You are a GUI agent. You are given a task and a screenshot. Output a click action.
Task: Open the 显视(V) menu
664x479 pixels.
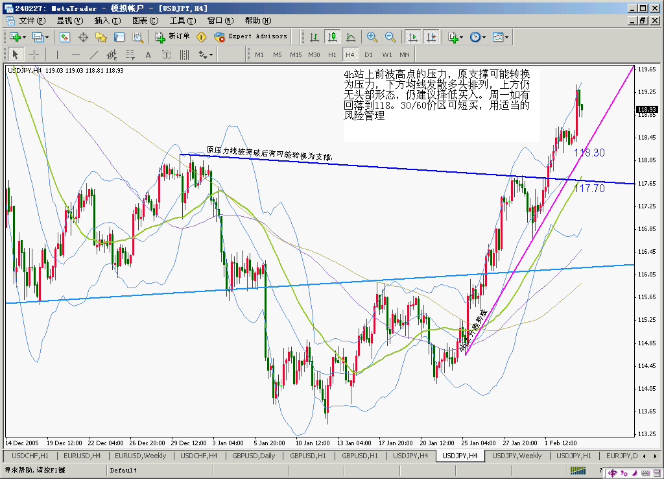pos(70,21)
